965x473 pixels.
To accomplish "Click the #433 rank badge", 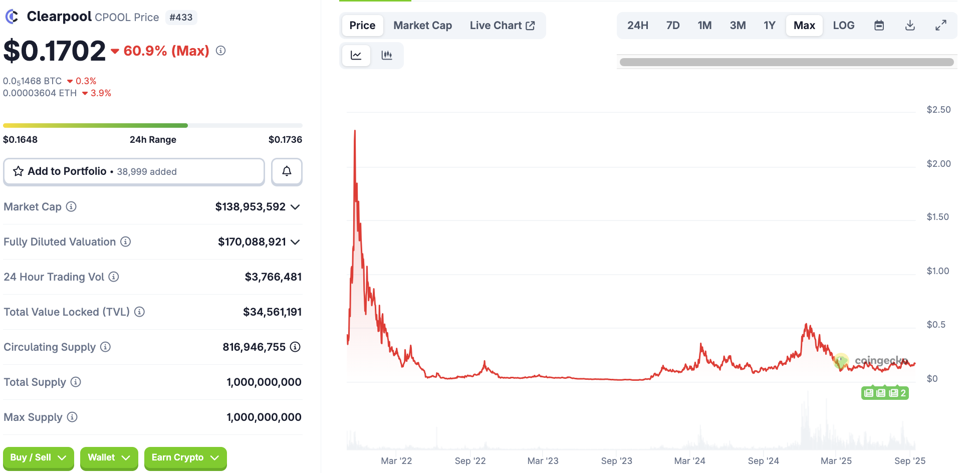I will click(181, 18).
